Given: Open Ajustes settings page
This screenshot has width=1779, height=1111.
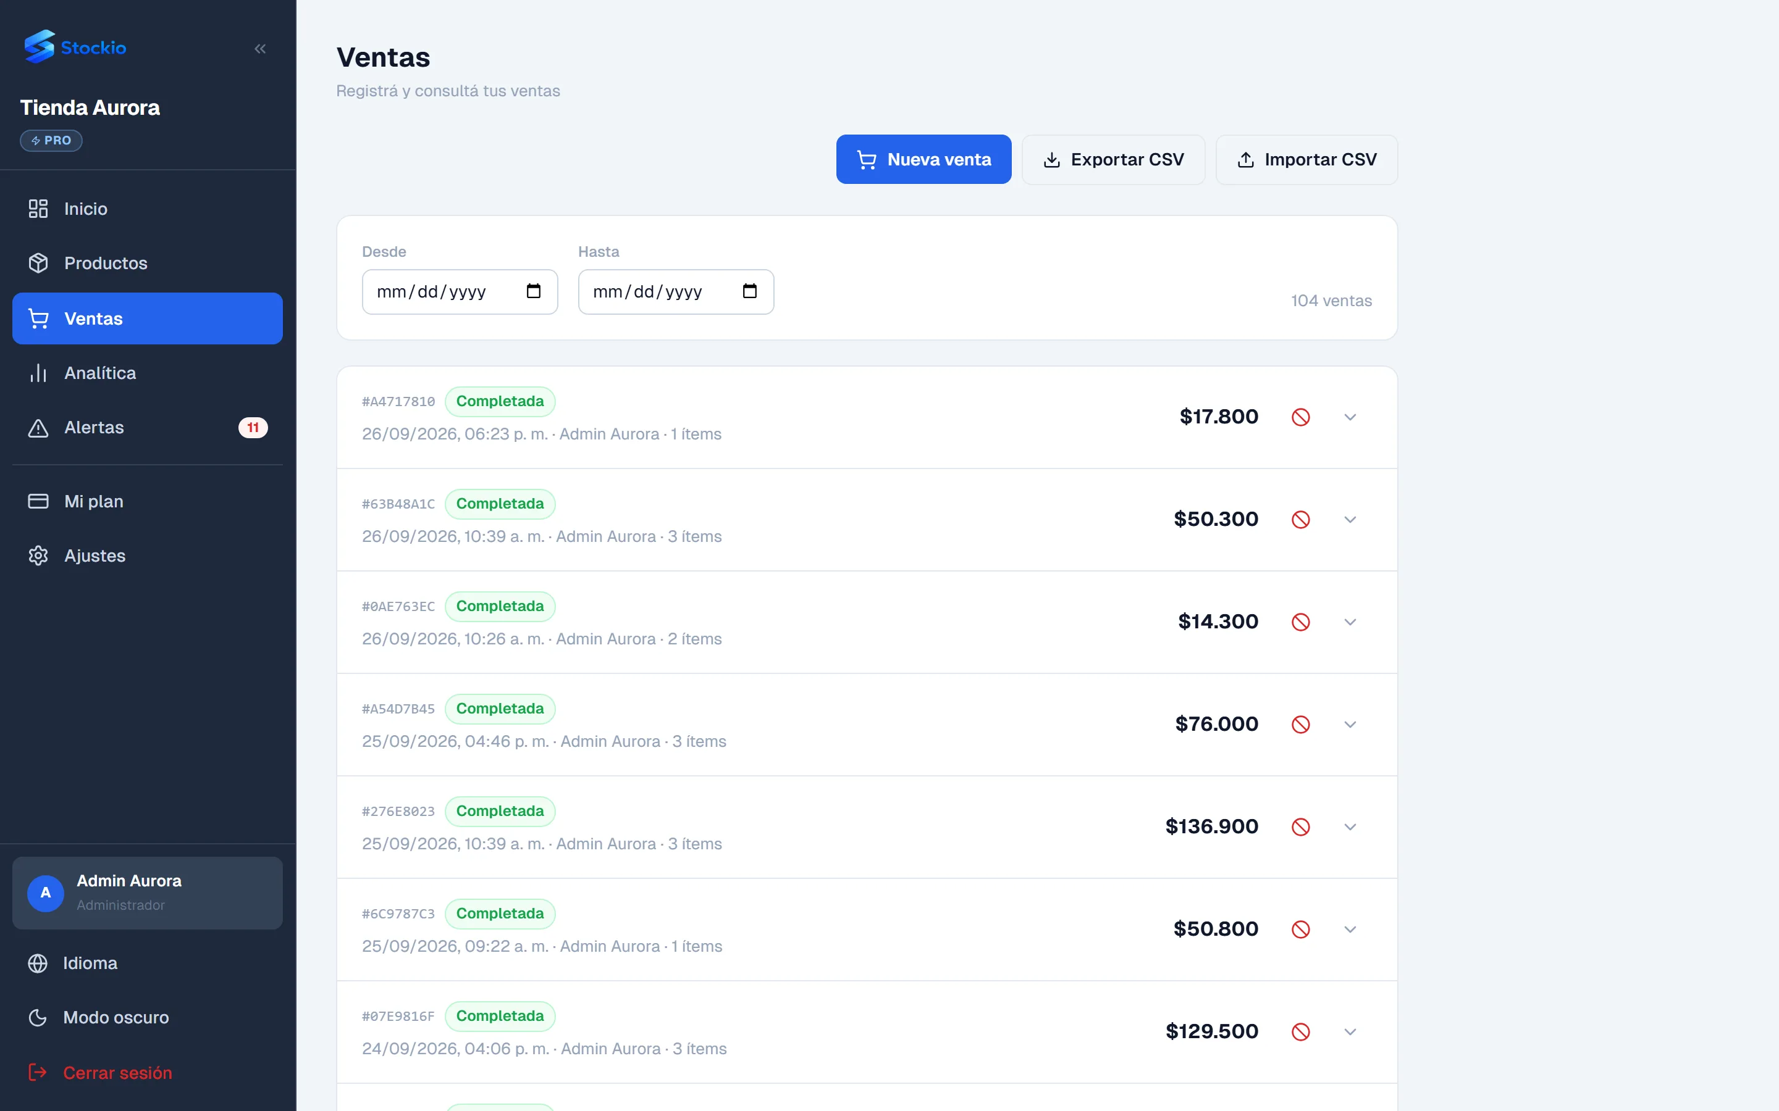Looking at the screenshot, I should click(147, 555).
